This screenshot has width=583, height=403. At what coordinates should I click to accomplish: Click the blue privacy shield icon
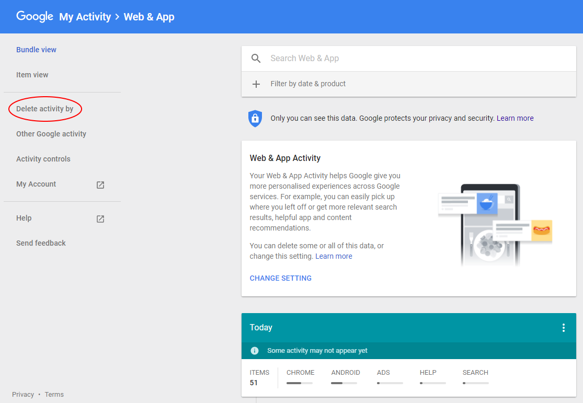(255, 119)
